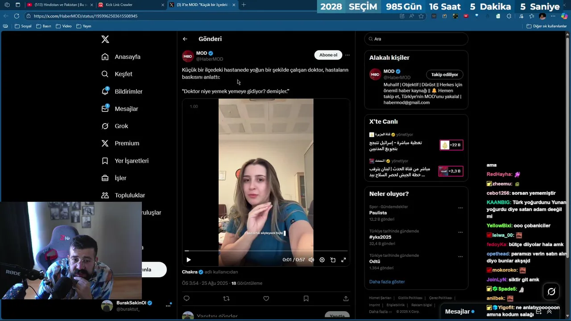Image resolution: width=571 pixels, height=321 pixels.
Task: Click the browser back arrow
Action: click(x=6, y=16)
